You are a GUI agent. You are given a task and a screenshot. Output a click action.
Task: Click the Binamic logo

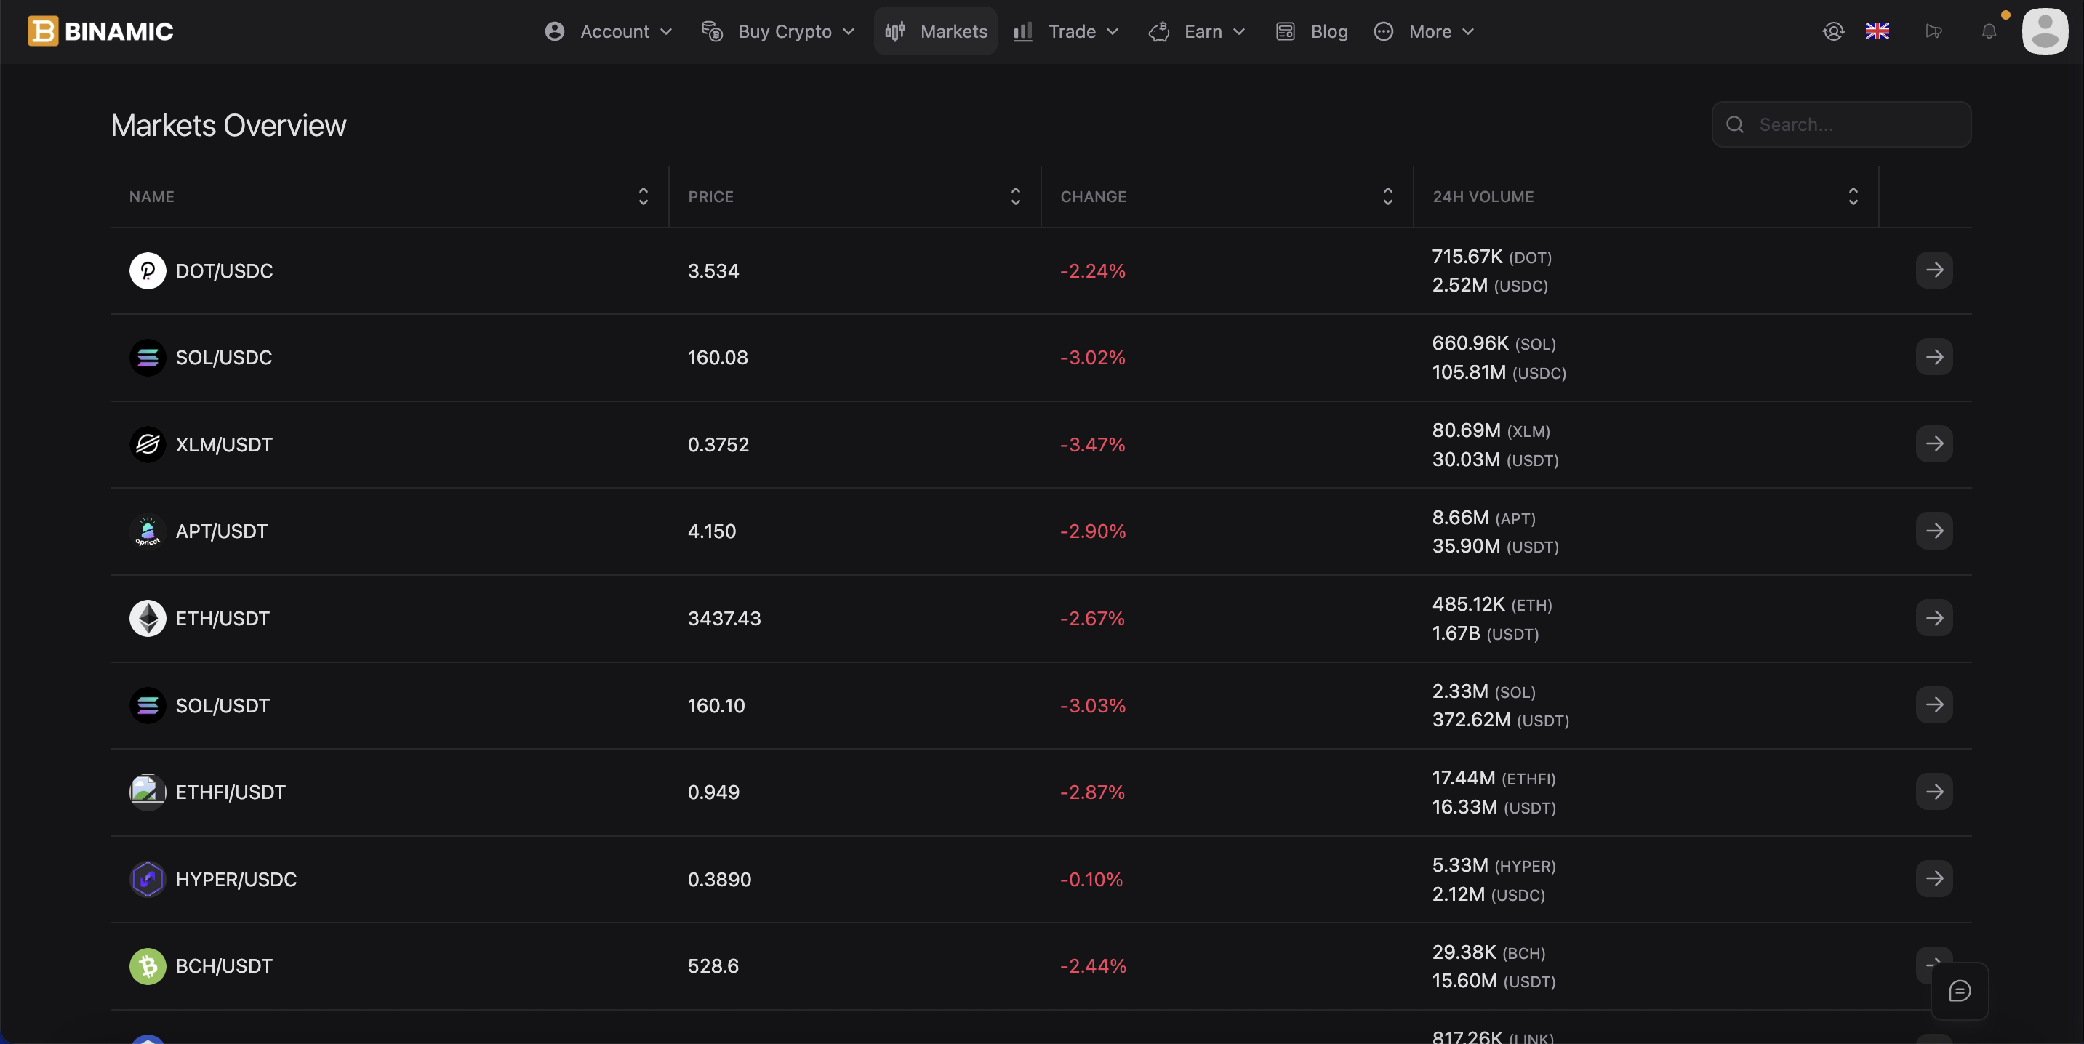click(100, 31)
